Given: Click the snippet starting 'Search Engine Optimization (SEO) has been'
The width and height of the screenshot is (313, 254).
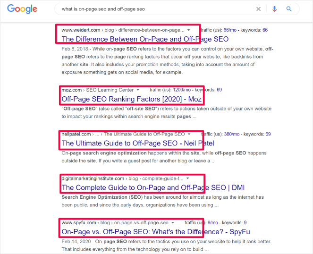Looking at the screenshot, I should point(163,201).
